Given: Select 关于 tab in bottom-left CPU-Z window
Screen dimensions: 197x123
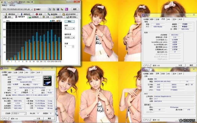Looking at the screenshot, I should click(x=38, y=73).
